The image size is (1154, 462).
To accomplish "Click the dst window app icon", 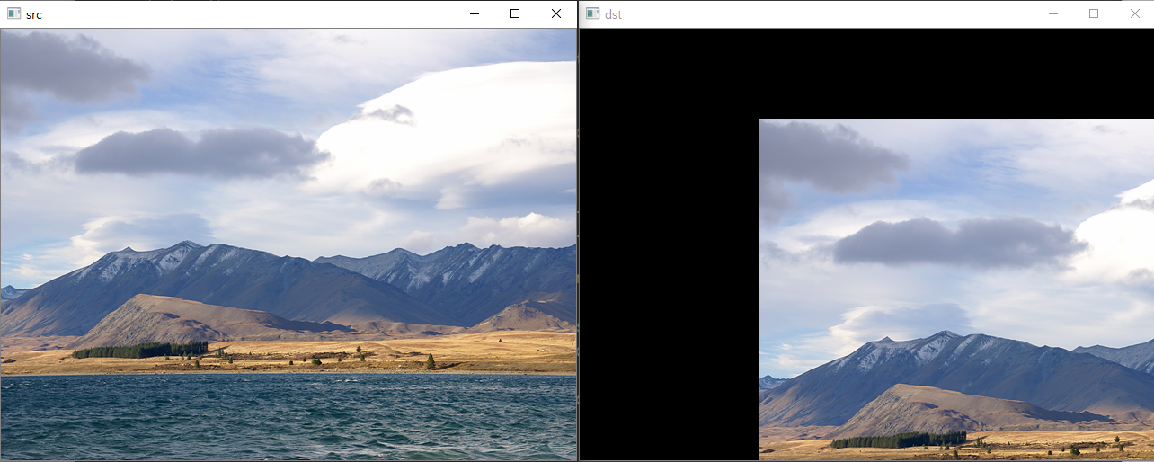I will [x=592, y=14].
